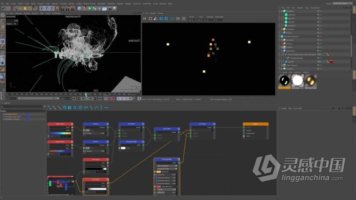The width and height of the screenshot is (356, 200).
Task: Click the red material tag on the xpTrail row
Action: [331, 62]
